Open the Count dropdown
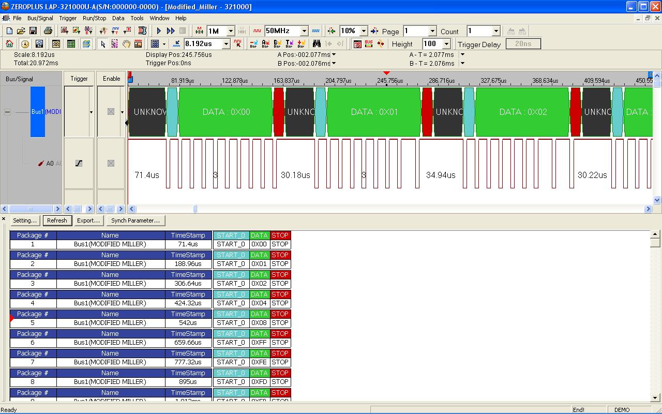The height and width of the screenshot is (414, 662). tap(496, 31)
